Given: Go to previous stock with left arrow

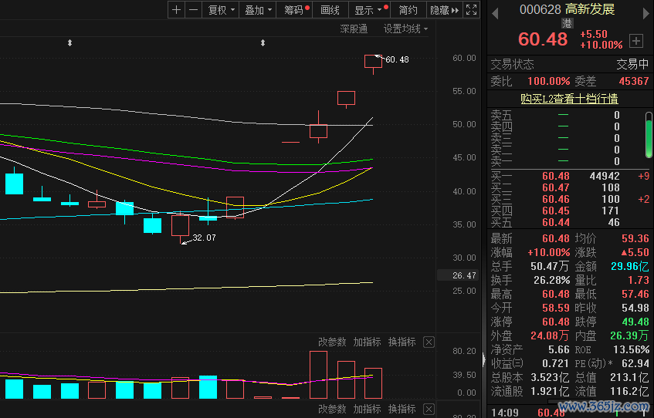Looking at the screenshot, I should 495,11.
